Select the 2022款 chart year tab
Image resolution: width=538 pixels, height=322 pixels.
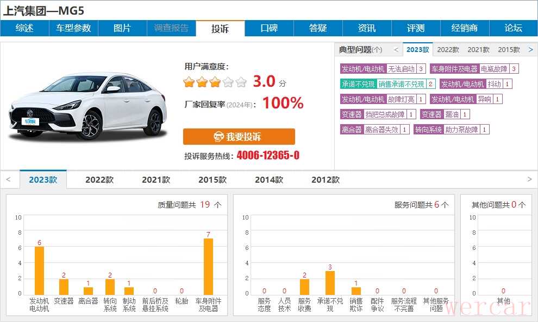point(99,179)
